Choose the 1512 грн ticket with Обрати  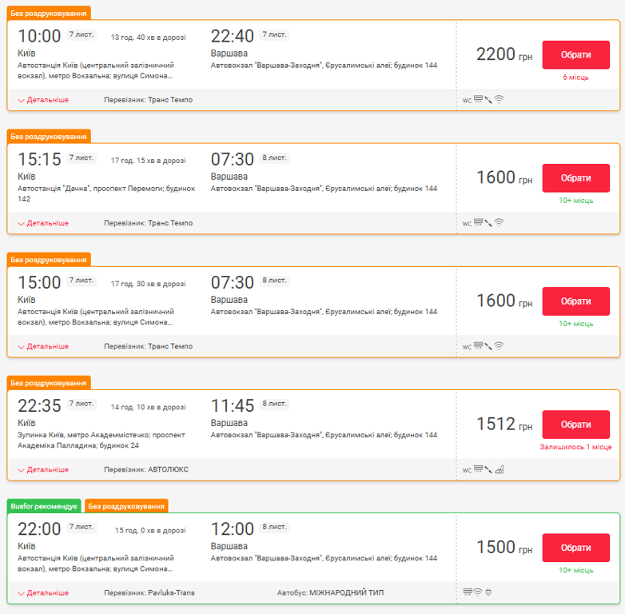point(575,425)
